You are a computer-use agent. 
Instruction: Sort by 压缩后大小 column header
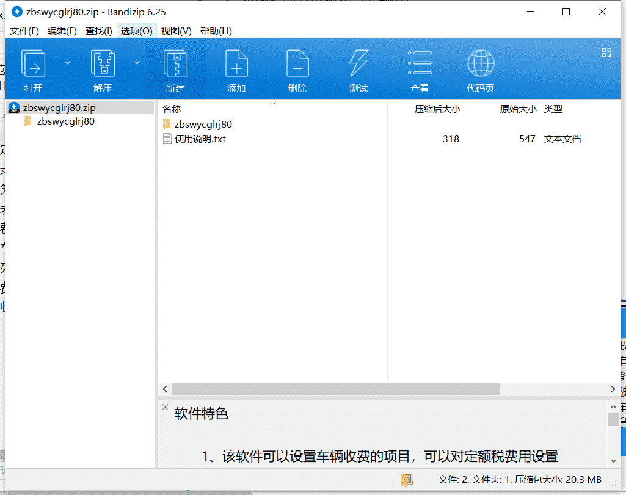pos(437,109)
